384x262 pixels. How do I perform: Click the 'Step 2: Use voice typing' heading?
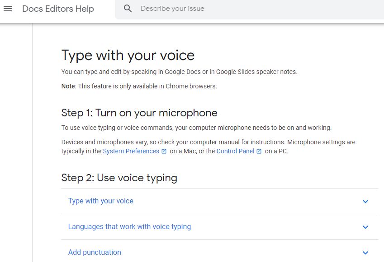[119, 178]
